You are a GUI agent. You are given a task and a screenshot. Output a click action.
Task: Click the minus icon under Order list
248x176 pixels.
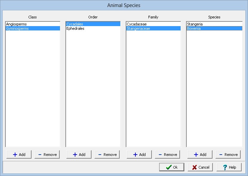click(100, 155)
